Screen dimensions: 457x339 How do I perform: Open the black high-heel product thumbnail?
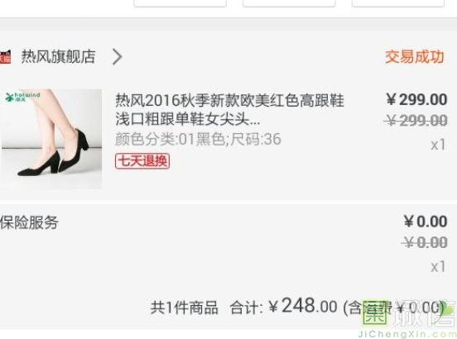51,139
